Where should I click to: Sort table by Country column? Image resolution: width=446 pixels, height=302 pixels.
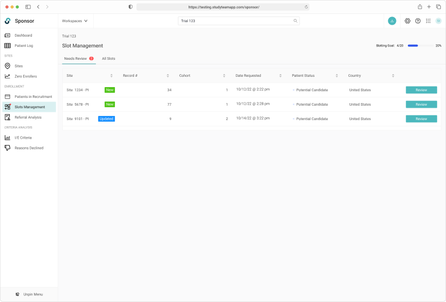point(393,76)
